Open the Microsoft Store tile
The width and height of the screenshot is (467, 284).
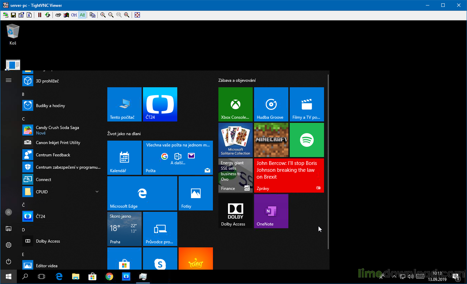pos(124,259)
